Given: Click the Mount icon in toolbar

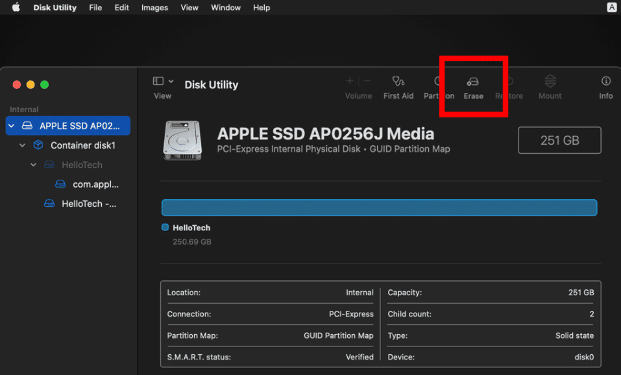Looking at the screenshot, I should coord(550,81).
